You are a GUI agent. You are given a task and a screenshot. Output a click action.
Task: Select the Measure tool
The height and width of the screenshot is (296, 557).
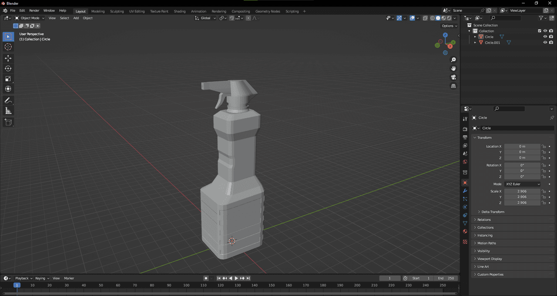tap(8, 111)
